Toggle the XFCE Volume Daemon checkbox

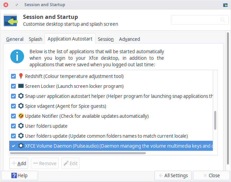13,146
